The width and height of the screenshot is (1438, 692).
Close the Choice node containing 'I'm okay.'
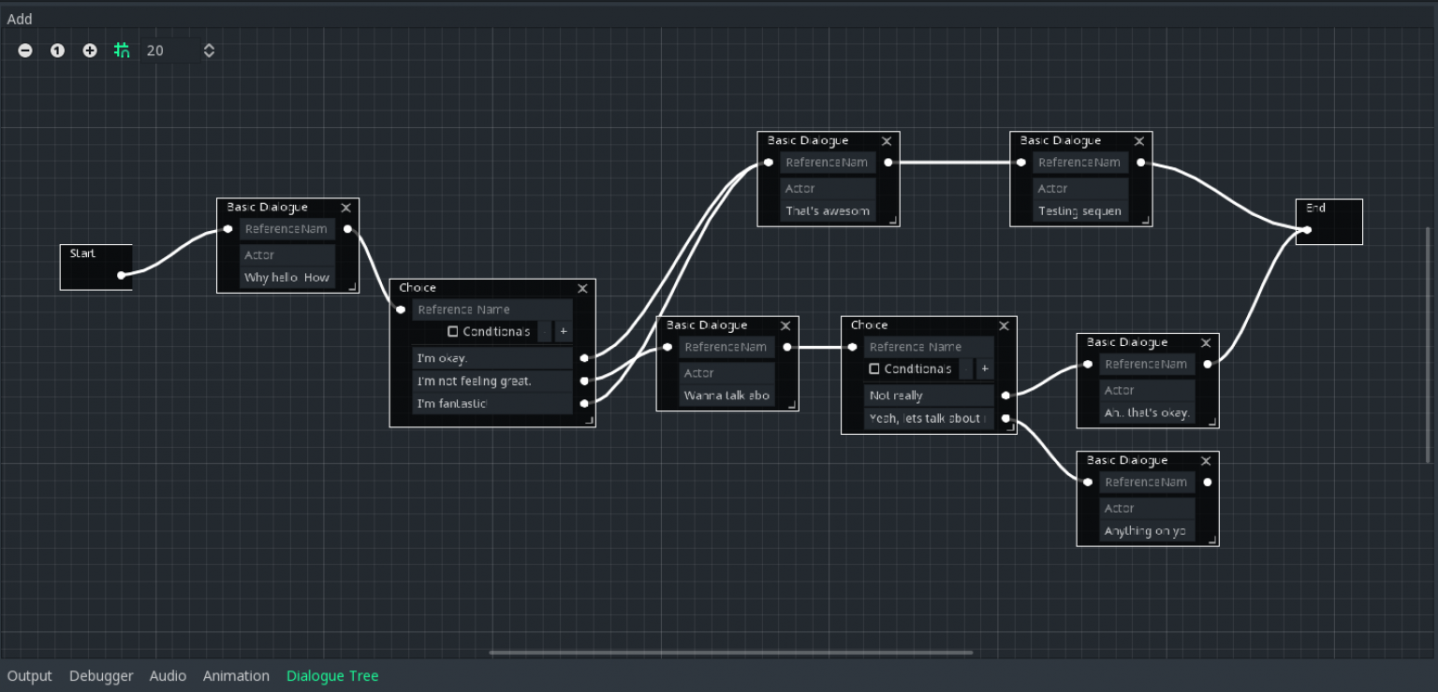tap(582, 288)
